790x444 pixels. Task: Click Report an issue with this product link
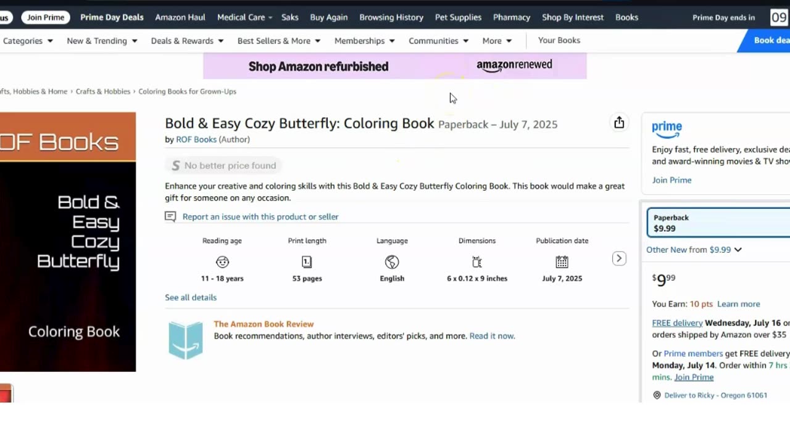point(260,216)
